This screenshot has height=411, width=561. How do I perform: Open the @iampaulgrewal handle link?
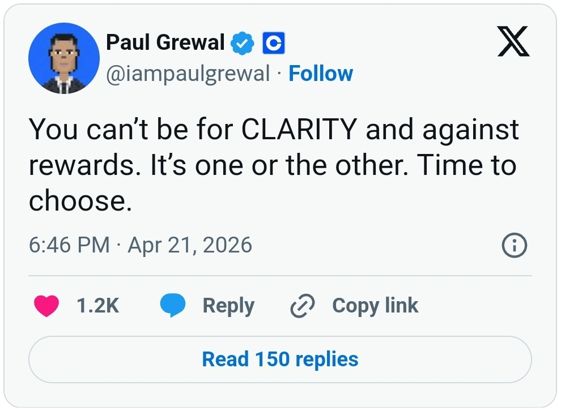pos(188,74)
